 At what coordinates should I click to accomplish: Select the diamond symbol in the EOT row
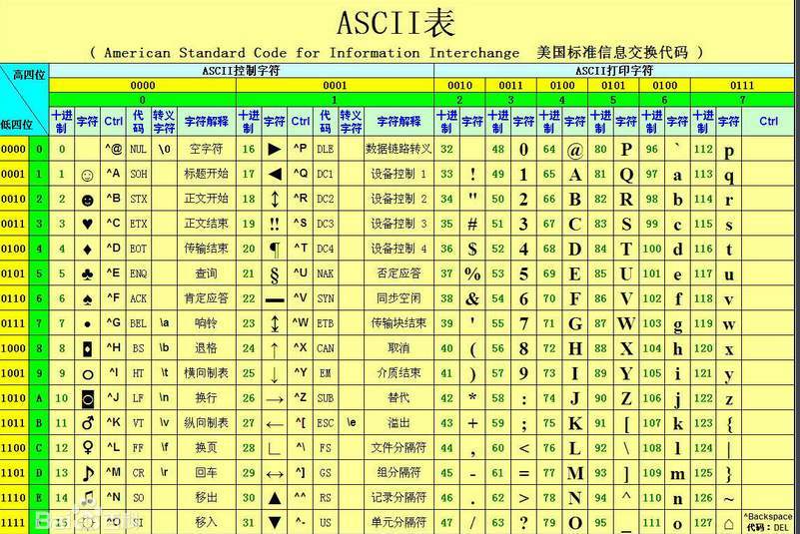click(x=87, y=250)
